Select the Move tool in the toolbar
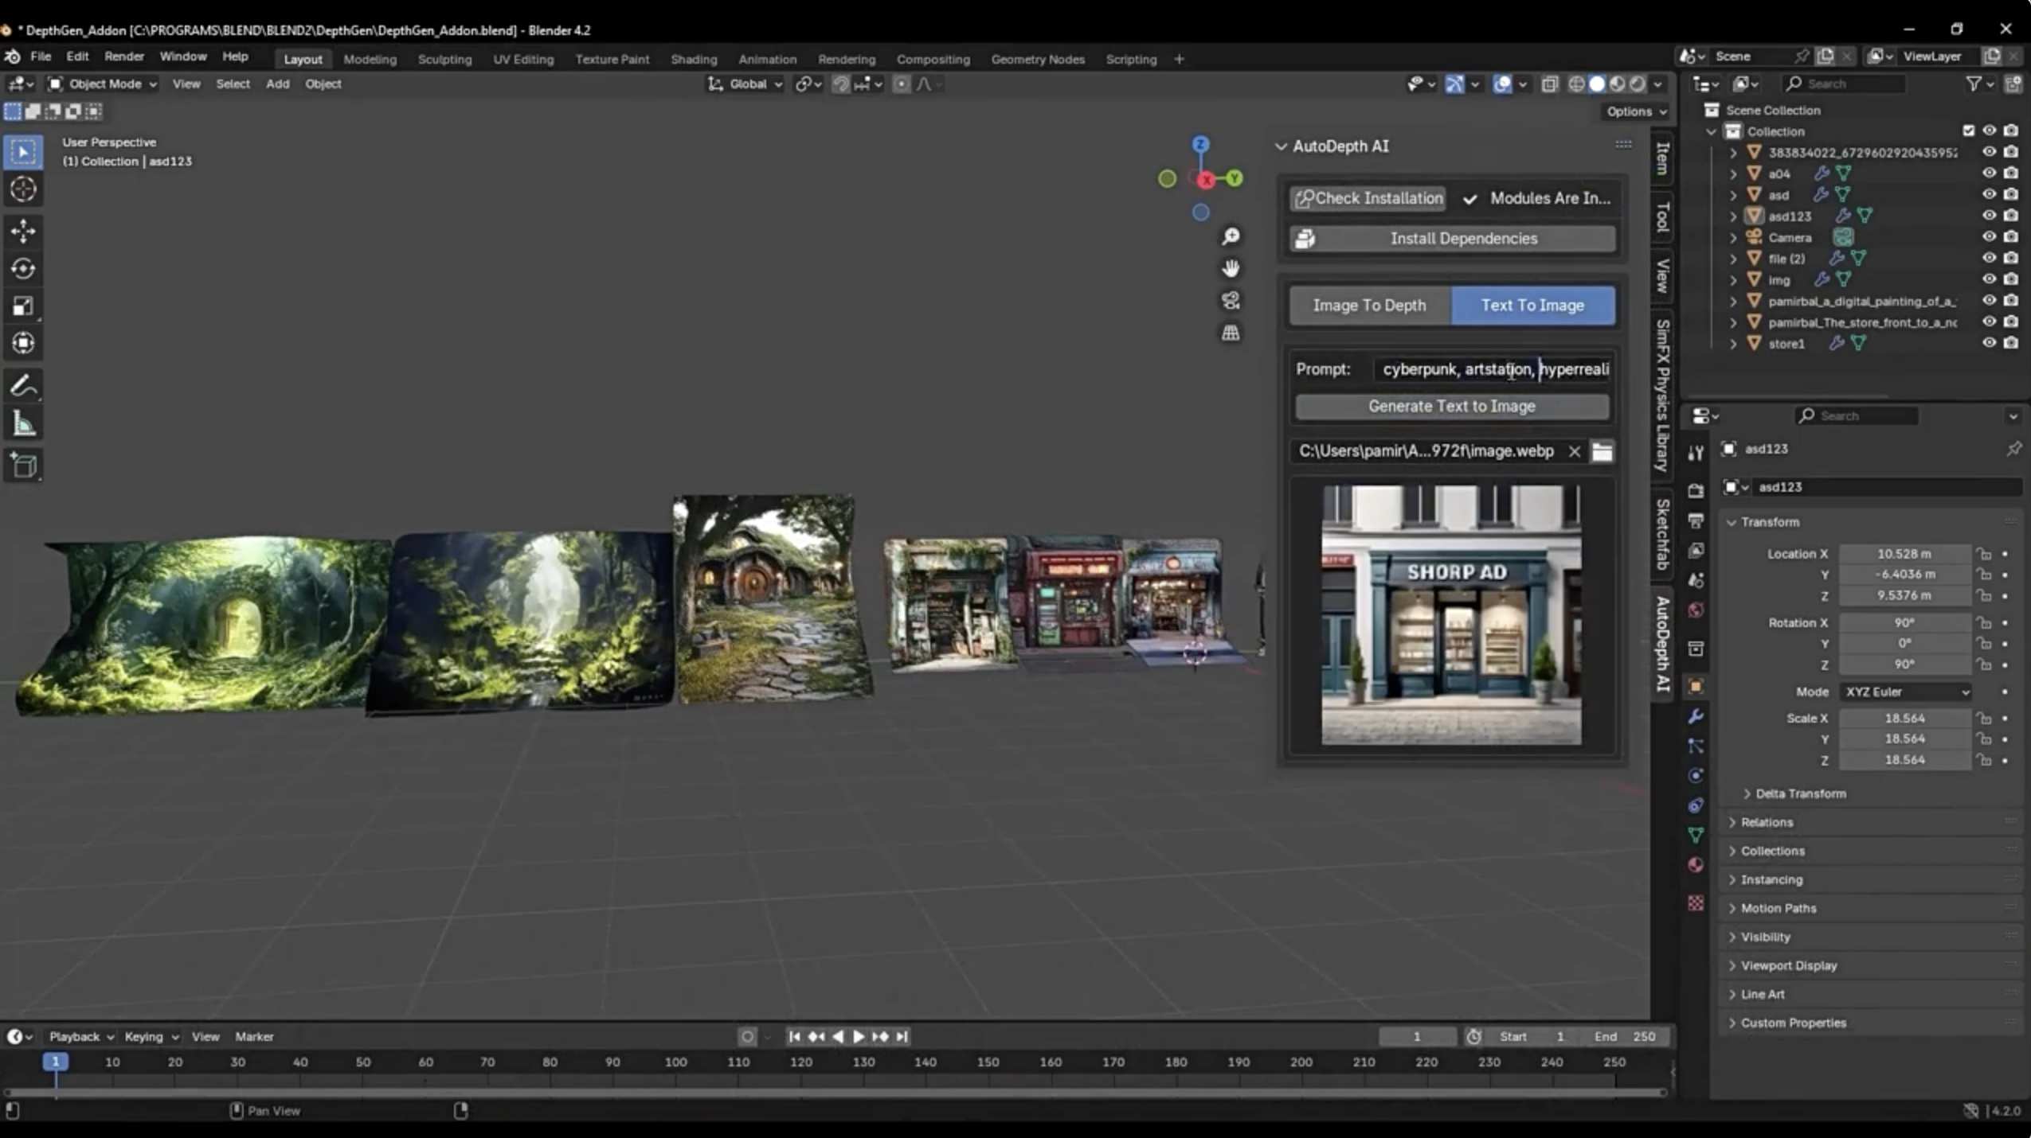This screenshot has width=2031, height=1138. point(23,231)
